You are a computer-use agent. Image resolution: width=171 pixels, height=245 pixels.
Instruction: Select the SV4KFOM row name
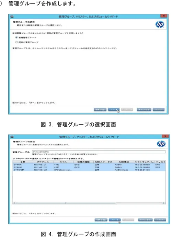pos(19,170)
